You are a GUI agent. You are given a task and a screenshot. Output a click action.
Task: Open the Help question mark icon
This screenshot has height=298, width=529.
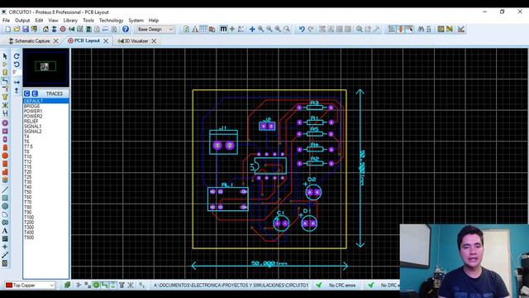(x=126, y=30)
